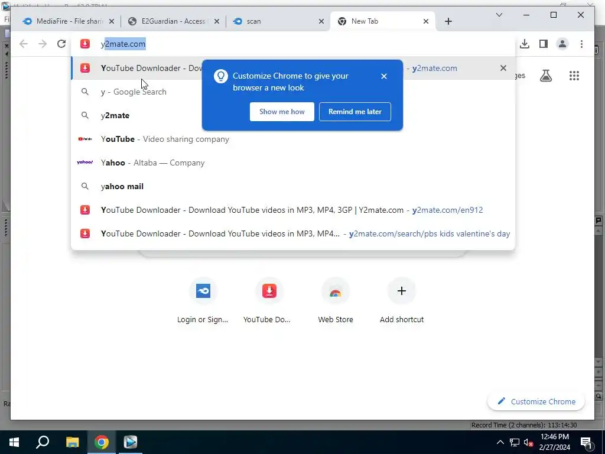
Task: Open the Web Store shortcut
Action: click(336, 300)
